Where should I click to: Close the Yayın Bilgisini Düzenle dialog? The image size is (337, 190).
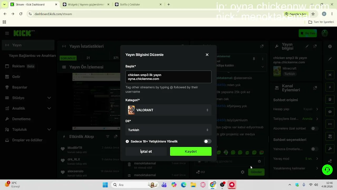click(207, 55)
